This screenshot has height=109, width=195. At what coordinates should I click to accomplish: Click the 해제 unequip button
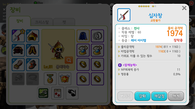tap(176, 96)
